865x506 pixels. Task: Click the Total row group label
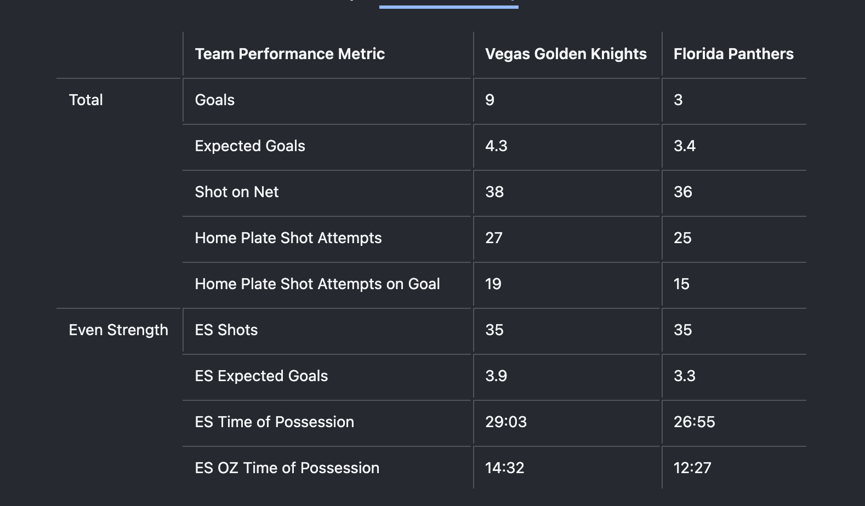(x=86, y=100)
